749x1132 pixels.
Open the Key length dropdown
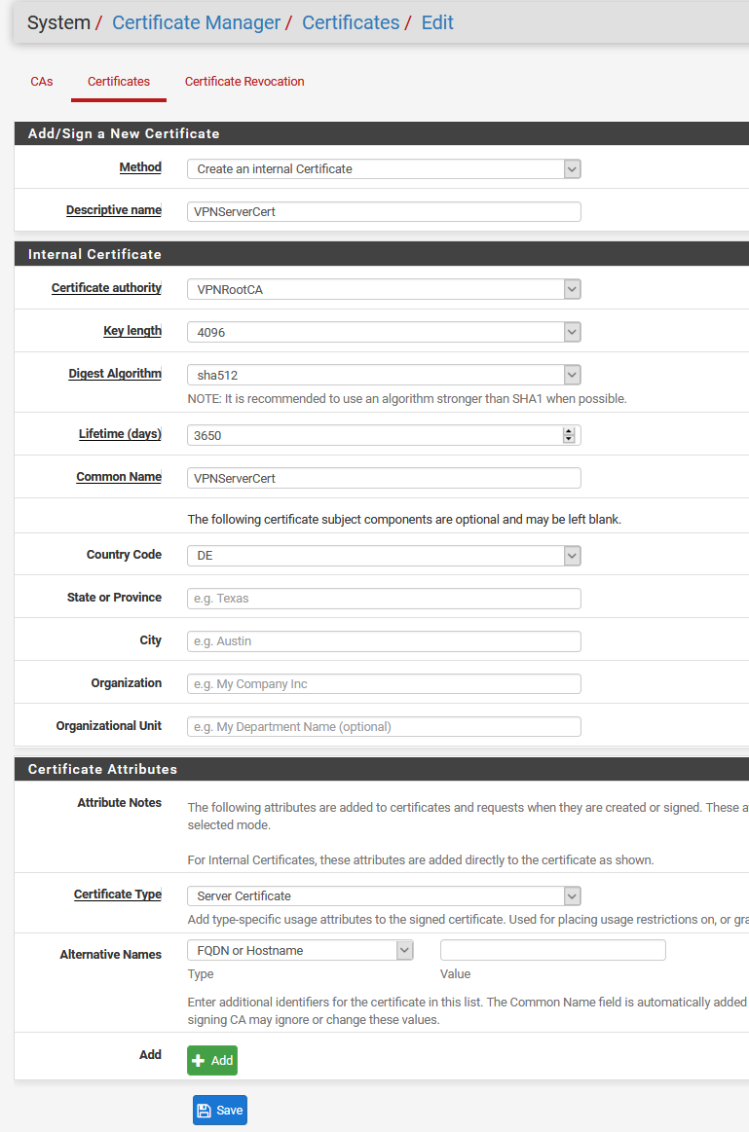tap(384, 332)
